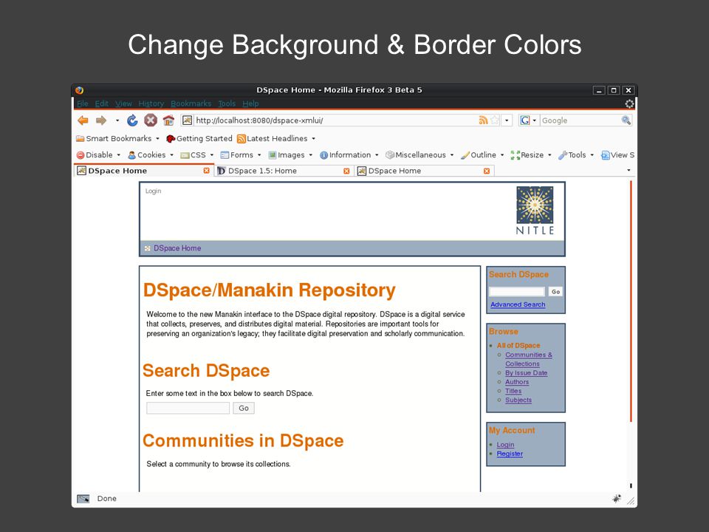Click the DSpace Home breadcrumb link
Image resolution: width=709 pixels, height=532 pixels.
tap(177, 248)
